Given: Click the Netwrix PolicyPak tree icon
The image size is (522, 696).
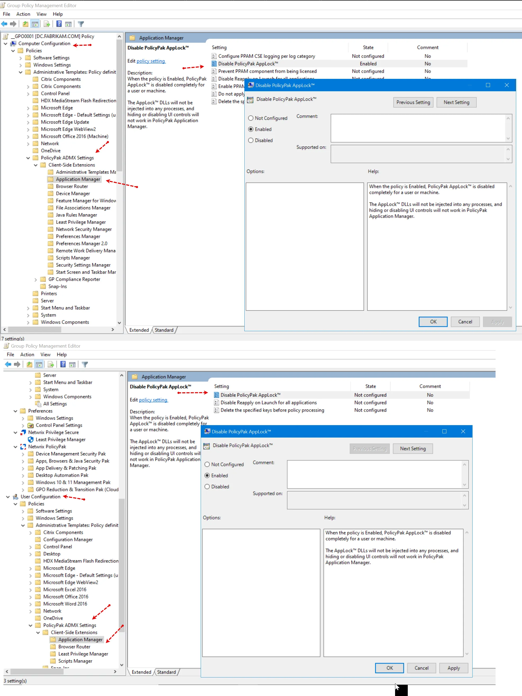Looking at the screenshot, I should pos(23,447).
